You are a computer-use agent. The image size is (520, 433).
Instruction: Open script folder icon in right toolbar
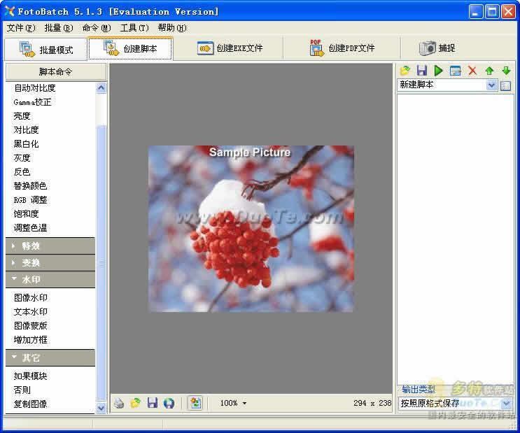[x=405, y=71]
